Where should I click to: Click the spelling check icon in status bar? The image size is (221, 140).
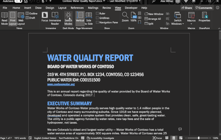point(30,138)
